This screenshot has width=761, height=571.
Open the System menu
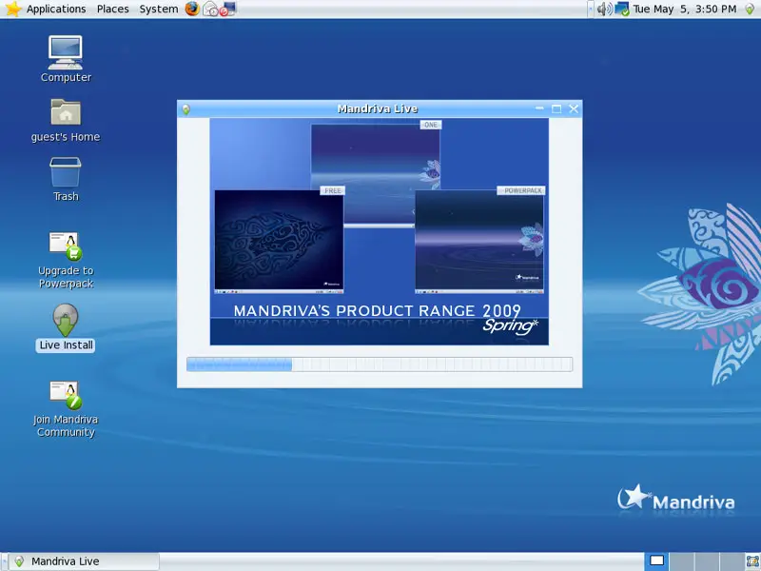coord(159,9)
